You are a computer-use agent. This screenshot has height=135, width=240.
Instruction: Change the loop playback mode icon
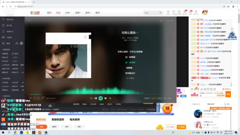(91, 98)
